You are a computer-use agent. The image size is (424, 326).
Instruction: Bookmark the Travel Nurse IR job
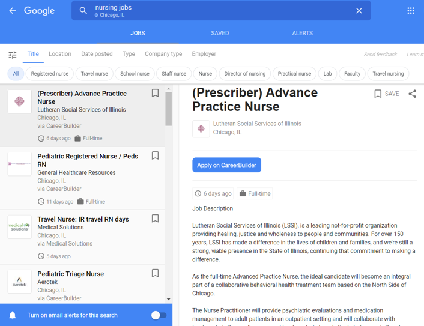(155, 219)
